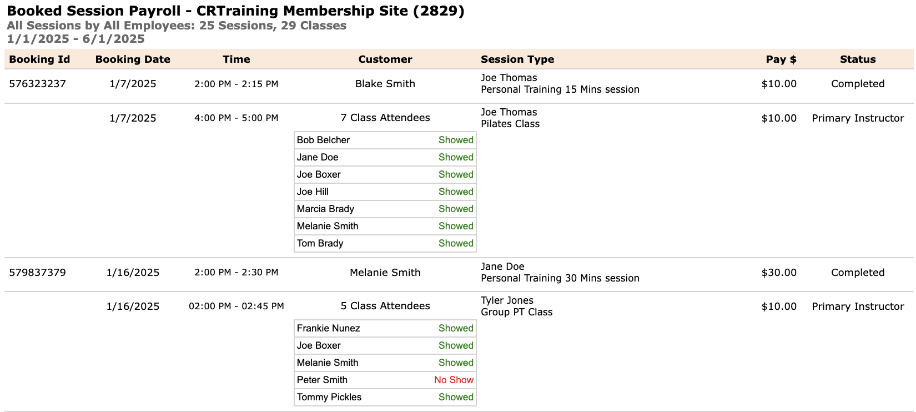Viewport: 916px width, 412px height.
Task: Click the Frankie Nunez attendee row
Action: (385, 328)
